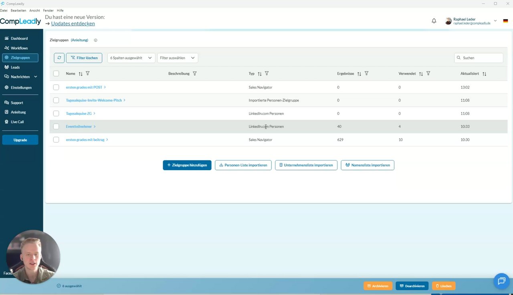Filter the Ergebnisse column
The width and height of the screenshot is (513, 295).
pos(366,73)
